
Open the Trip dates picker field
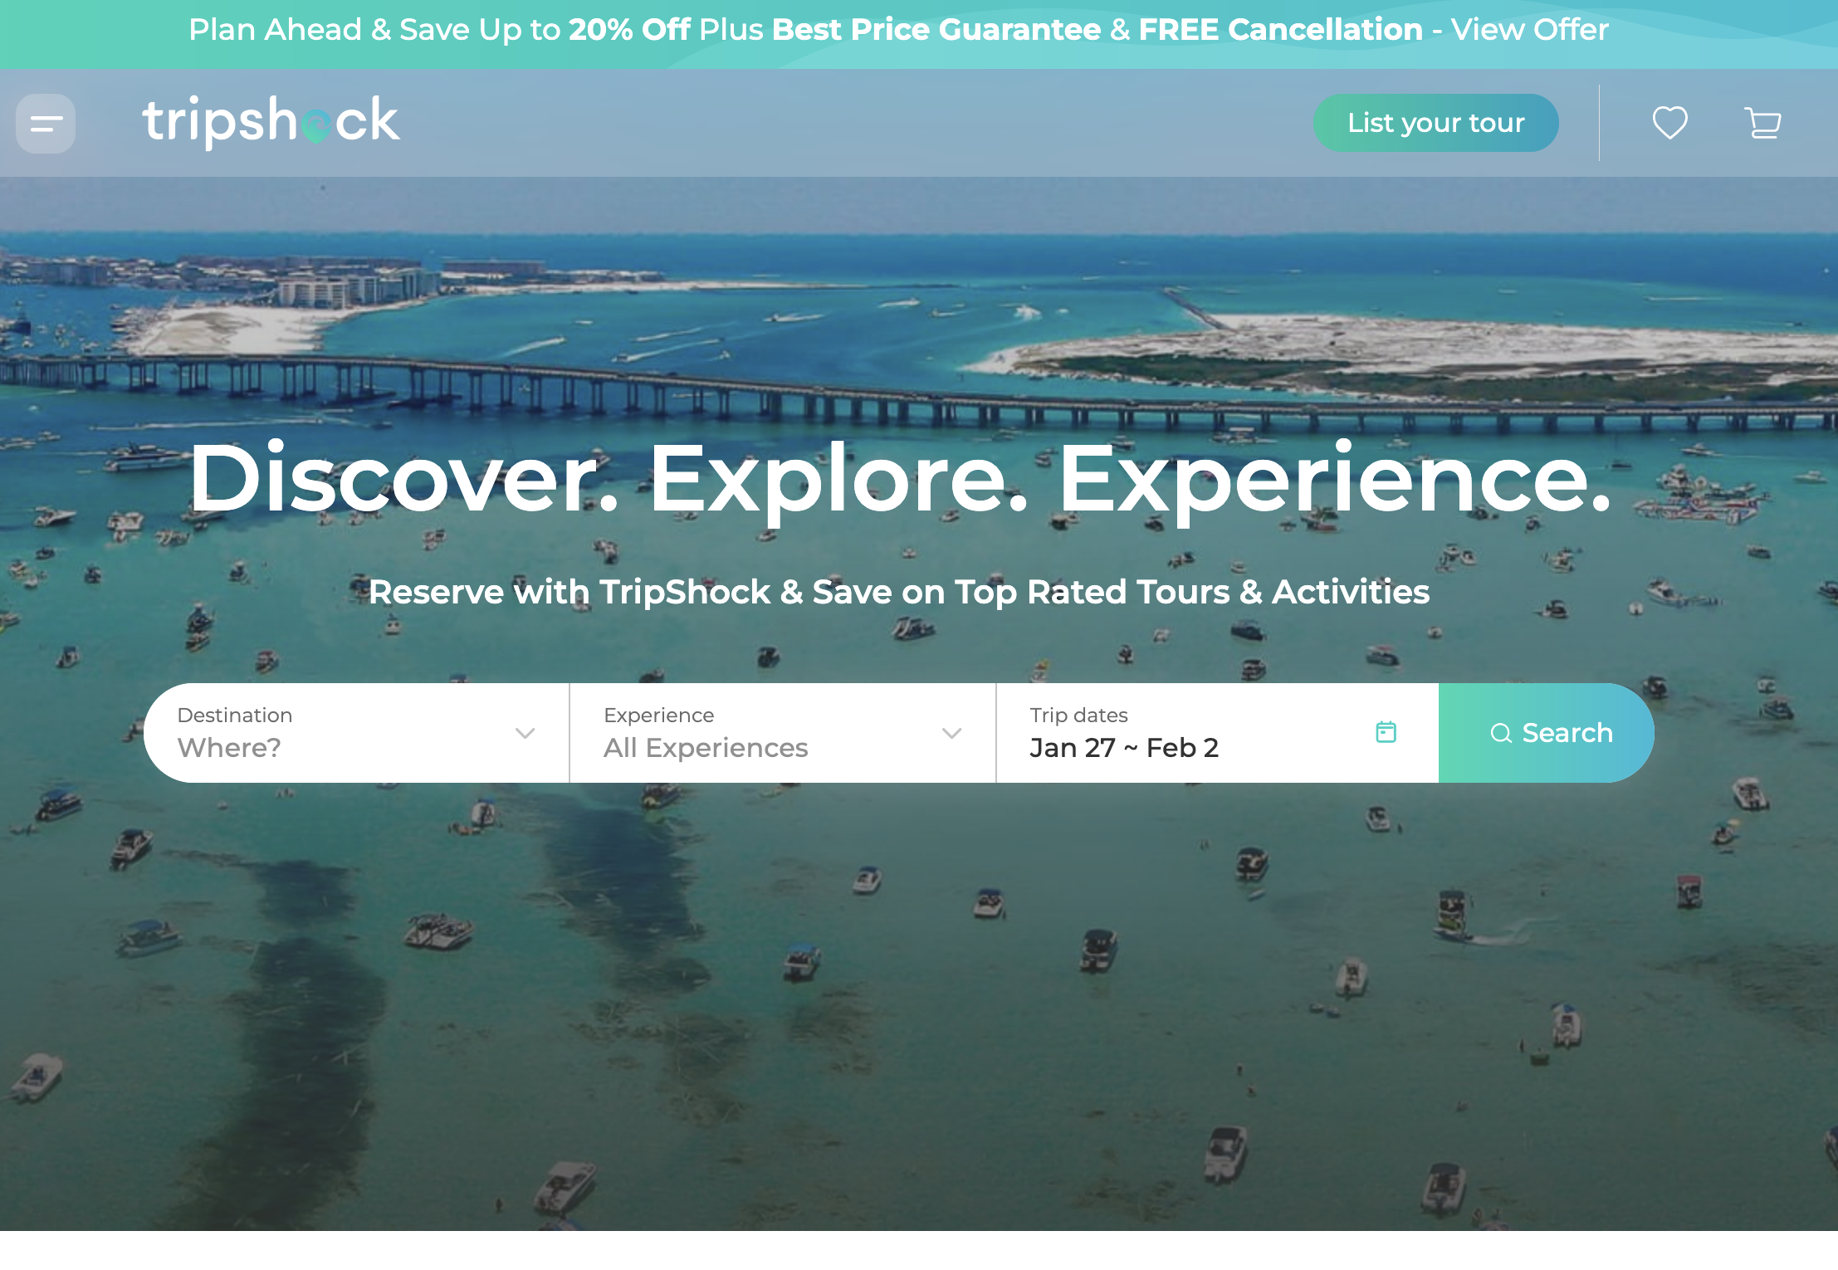click(1217, 733)
